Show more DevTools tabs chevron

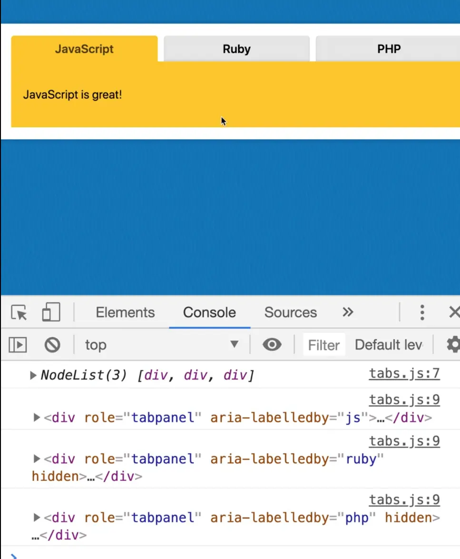348,312
